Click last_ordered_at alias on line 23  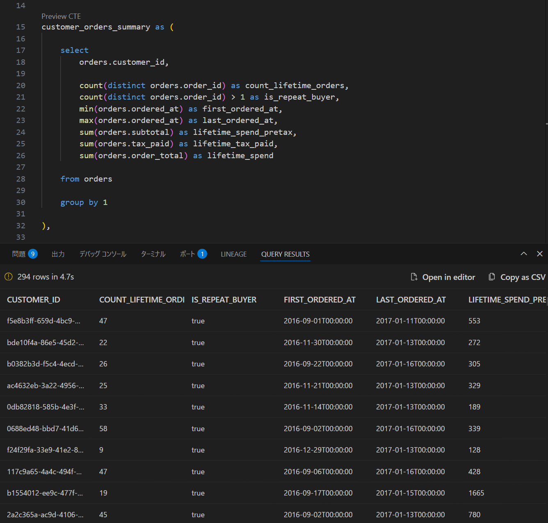tap(238, 121)
